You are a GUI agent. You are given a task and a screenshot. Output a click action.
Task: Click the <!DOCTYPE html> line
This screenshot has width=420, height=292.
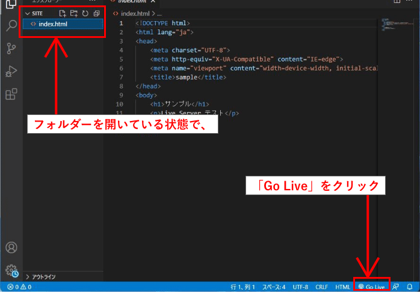pyautogui.click(x=162, y=23)
